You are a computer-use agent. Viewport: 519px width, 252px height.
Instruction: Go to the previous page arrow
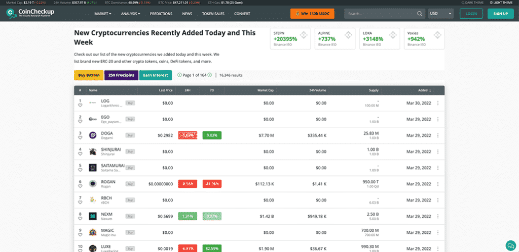pos(179,75)
